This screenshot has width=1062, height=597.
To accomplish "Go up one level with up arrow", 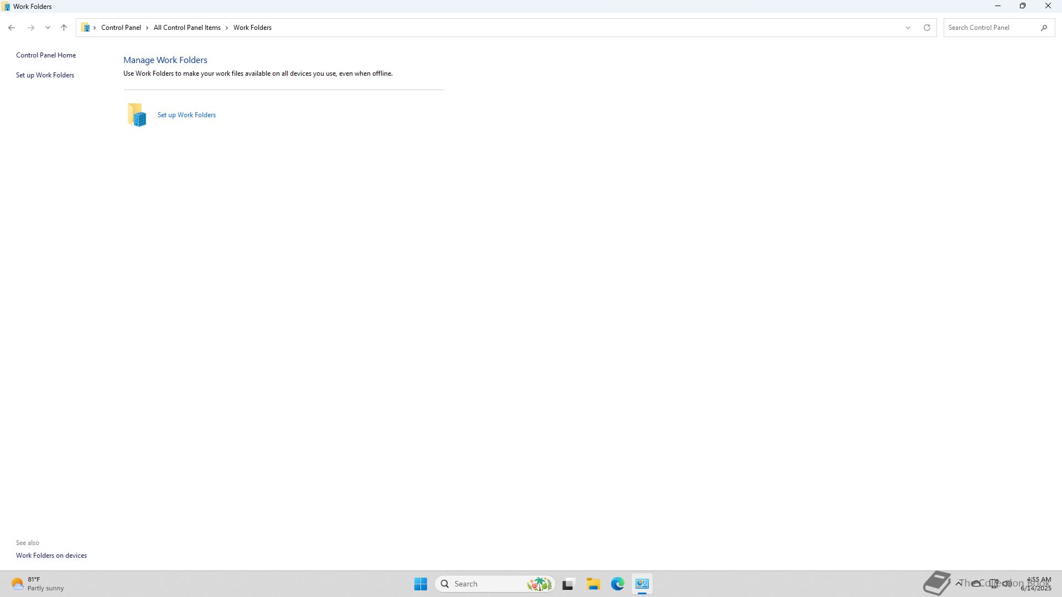I will tap(64, 28).
